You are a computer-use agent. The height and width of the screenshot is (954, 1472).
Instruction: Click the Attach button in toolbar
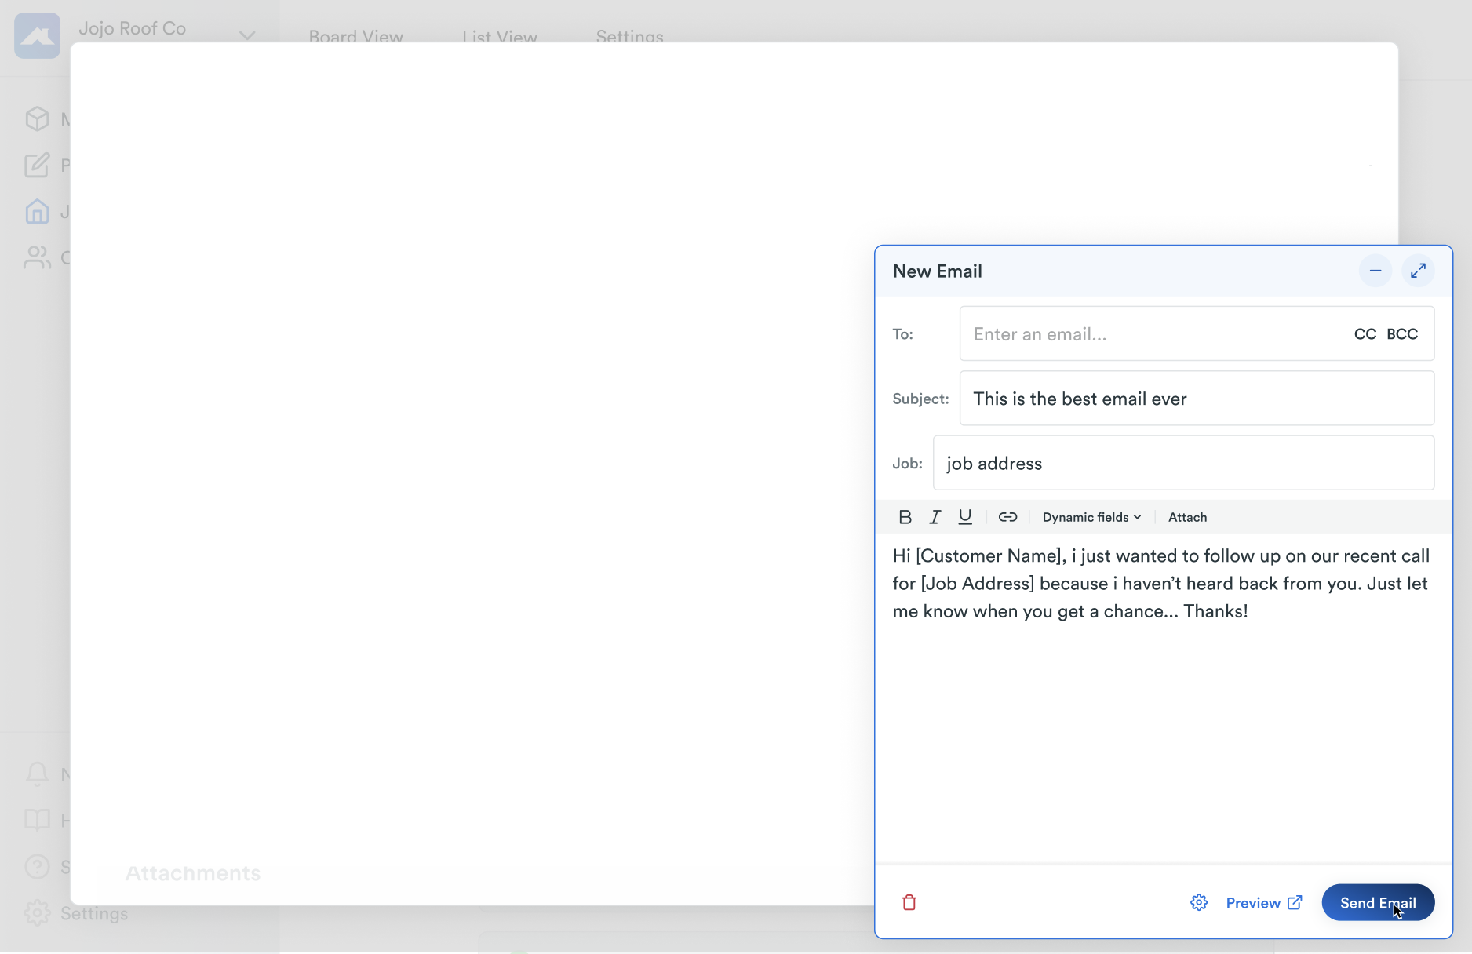pos(1187,517)
